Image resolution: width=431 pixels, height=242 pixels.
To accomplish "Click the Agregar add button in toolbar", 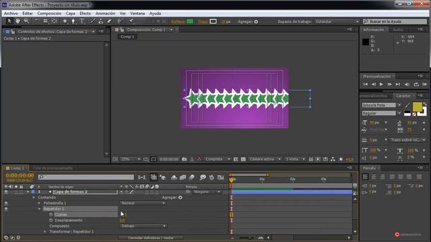I will (x=256, y=22).
